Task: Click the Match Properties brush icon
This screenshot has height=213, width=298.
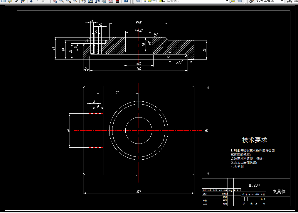Action: pos(16,1)
